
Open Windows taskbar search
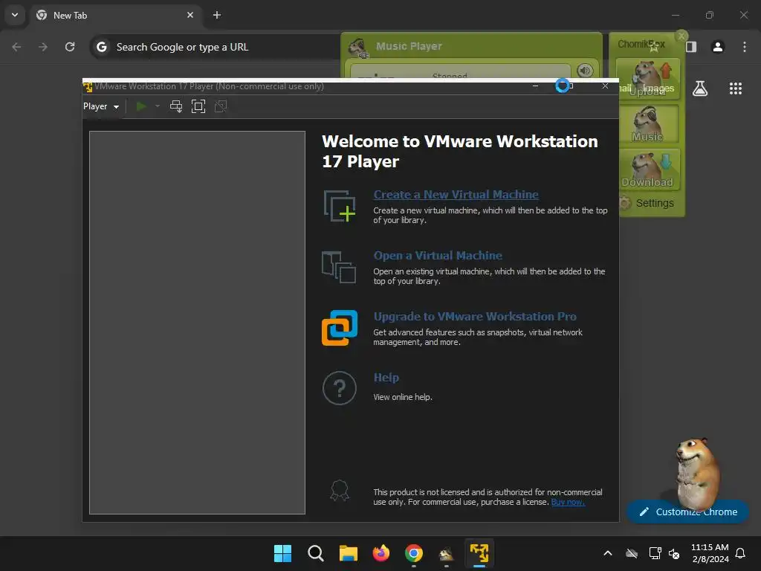315,553
